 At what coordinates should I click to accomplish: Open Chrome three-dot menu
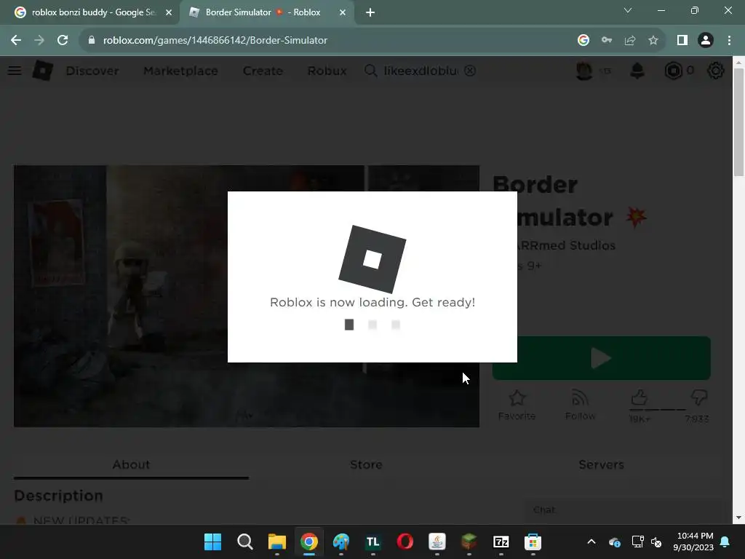(729, 41)
